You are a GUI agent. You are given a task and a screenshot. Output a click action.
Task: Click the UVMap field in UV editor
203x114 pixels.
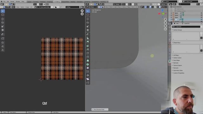point(73,7)
